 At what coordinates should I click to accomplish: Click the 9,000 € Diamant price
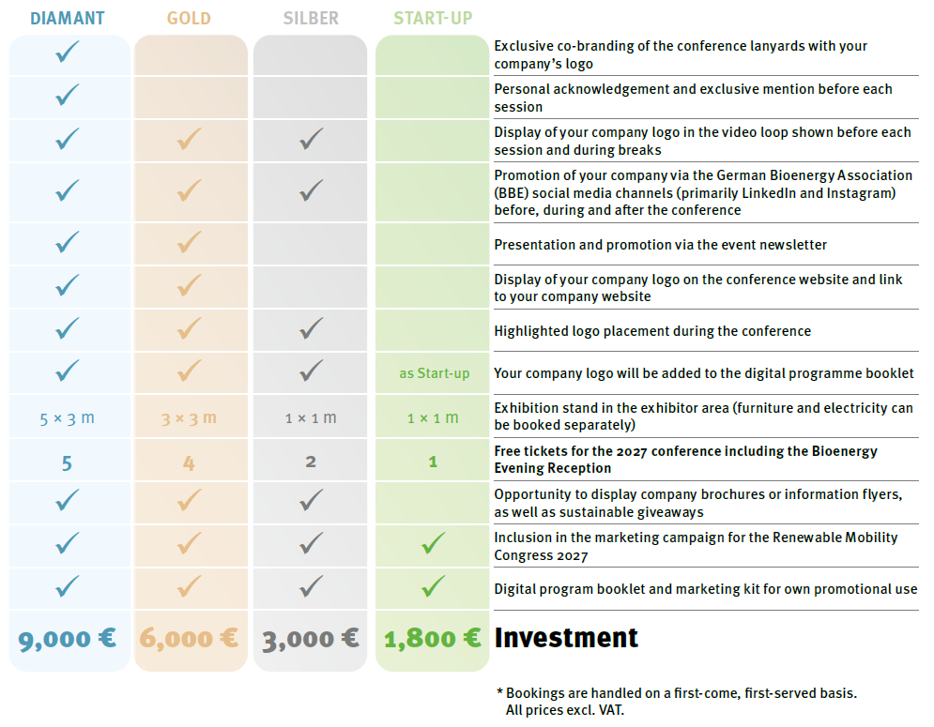68,639
